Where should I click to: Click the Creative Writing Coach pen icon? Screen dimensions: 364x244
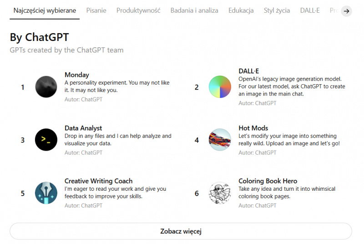tap(46, 193)
